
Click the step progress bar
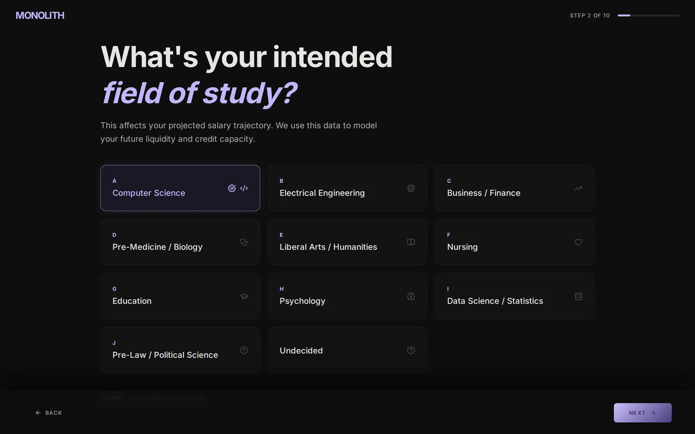click(x=649, y=15)
